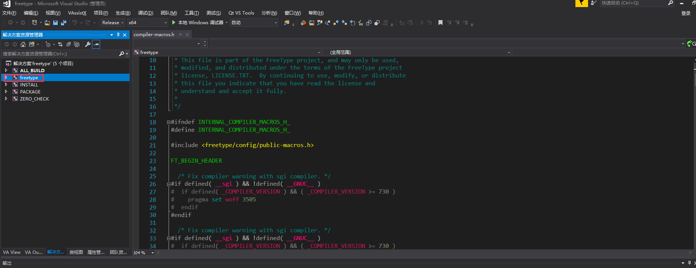The height and width of the screenshot is (268, 696).
Task: Click Home icon in Solution Explorer
Action: tap(23, 44)
